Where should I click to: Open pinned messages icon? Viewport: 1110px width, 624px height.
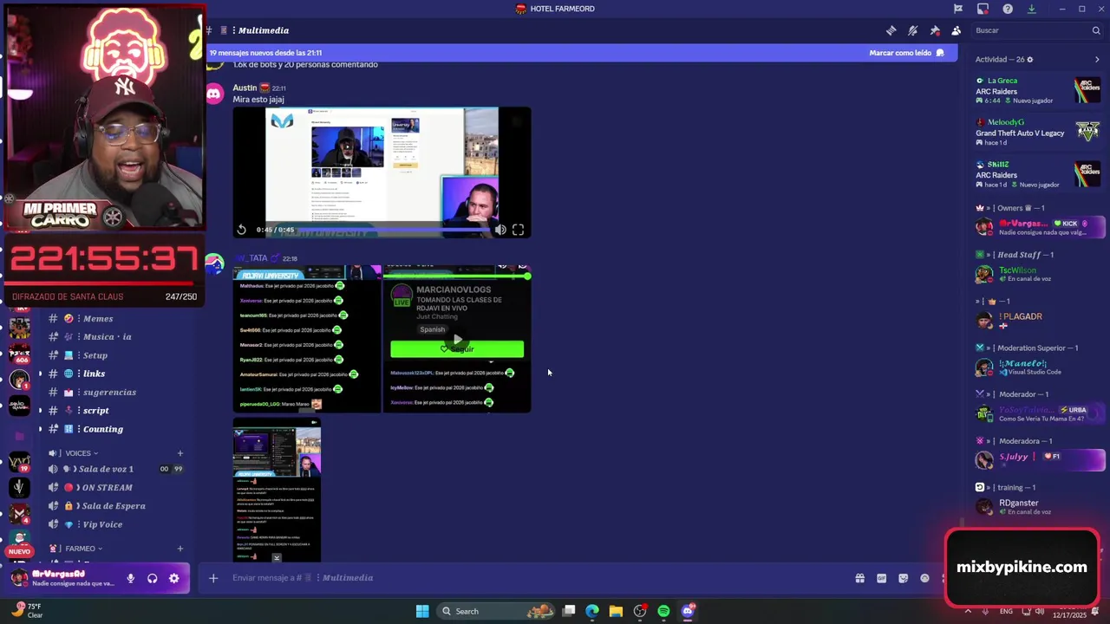coord(934,30)
